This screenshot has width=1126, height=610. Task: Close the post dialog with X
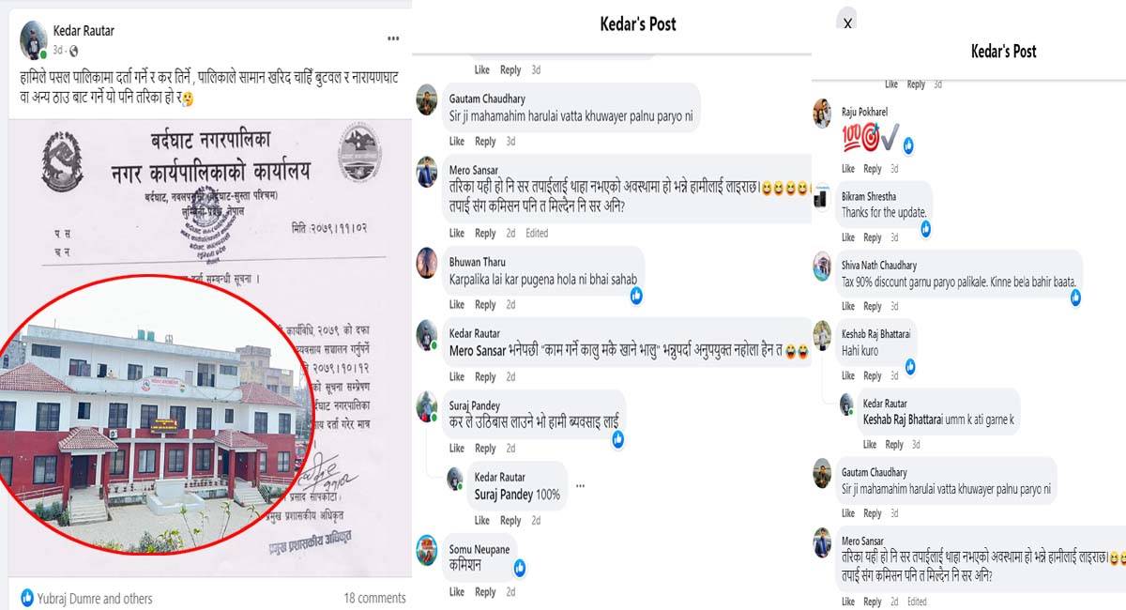847,23
